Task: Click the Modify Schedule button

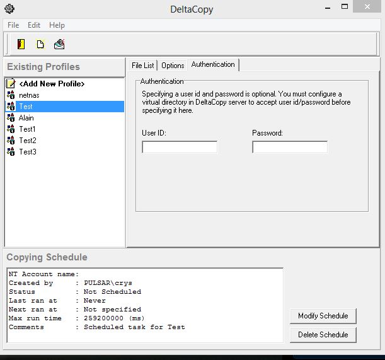Action: (323, 316)
